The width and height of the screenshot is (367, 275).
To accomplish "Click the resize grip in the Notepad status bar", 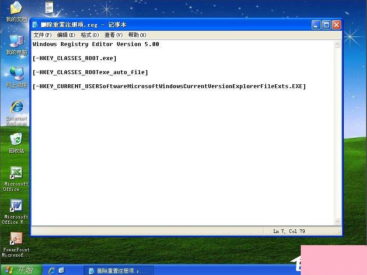I will [339, 232].
